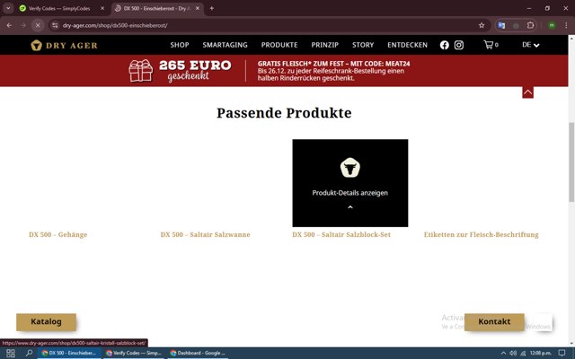Open the STORY menu

pyautogui.click(x=363, y=45)
